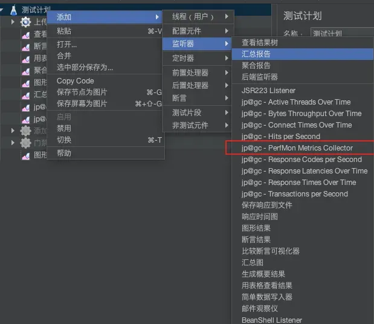The image size is (374, 324).
Task: Expand the disabled 门禁 thread group node
Action: coord(13,143)
